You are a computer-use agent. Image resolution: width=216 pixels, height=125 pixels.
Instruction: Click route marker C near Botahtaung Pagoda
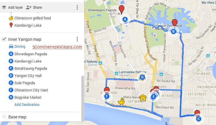[x=198, y=119]
